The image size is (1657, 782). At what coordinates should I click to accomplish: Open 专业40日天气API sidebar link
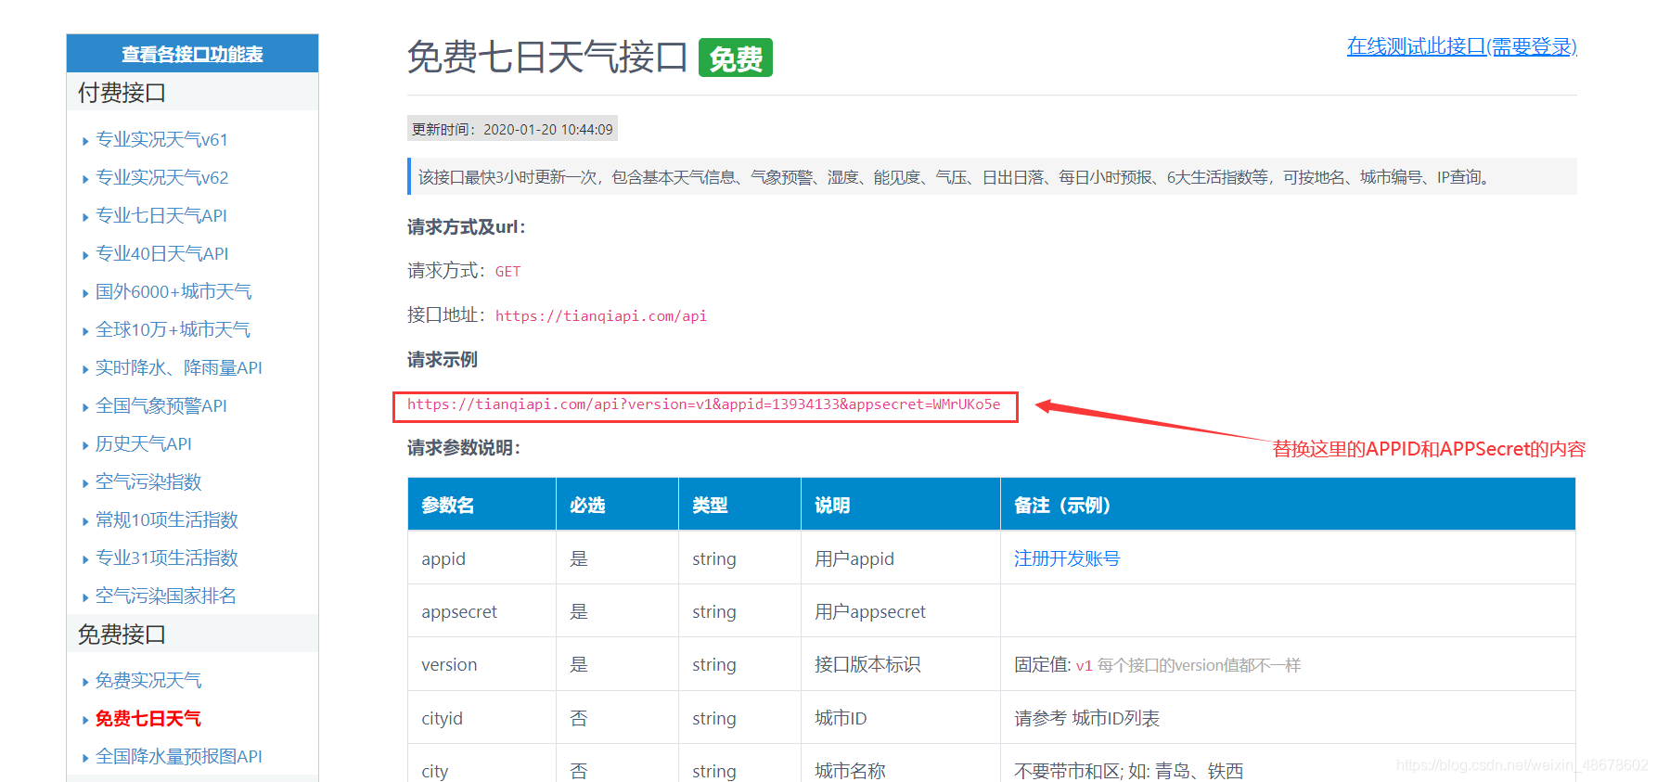coord(161,253)
